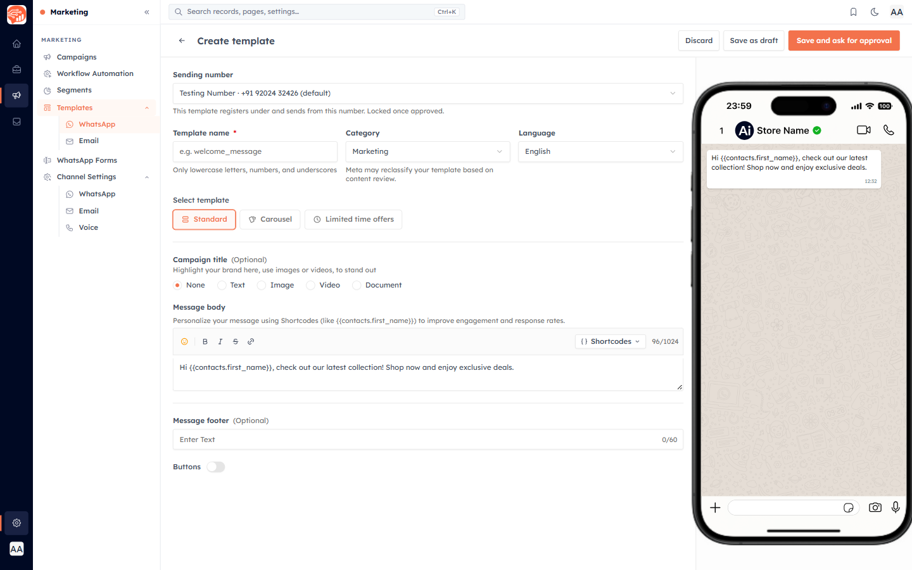The height and width of the screenshot is (570, 912).
Task: Click inside the message body text area
Action: [x=427, y=373]
